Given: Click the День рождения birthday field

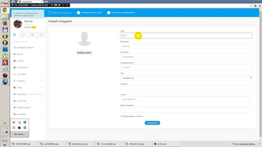Looking at the screenshot, I should click(x=186, y=110).
